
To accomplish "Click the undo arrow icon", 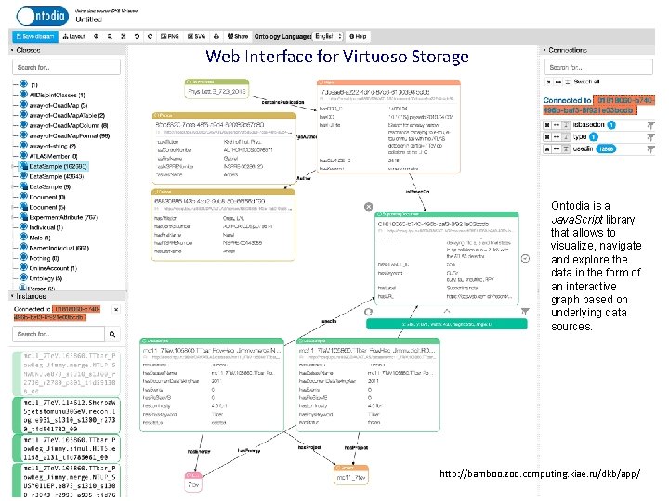I will click(137, 36).
